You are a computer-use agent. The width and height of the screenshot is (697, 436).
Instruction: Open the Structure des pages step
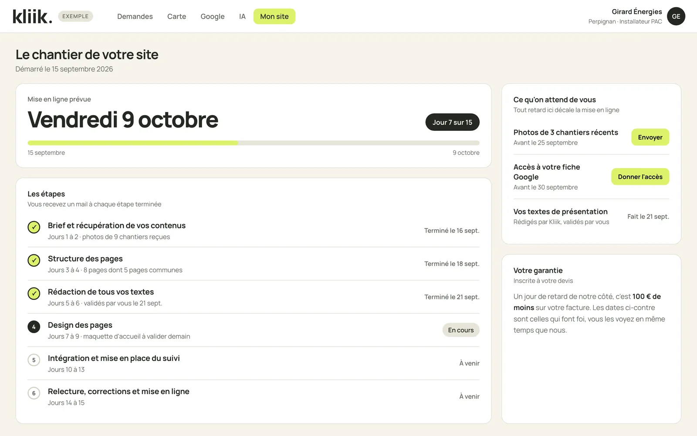pos(254,264)
